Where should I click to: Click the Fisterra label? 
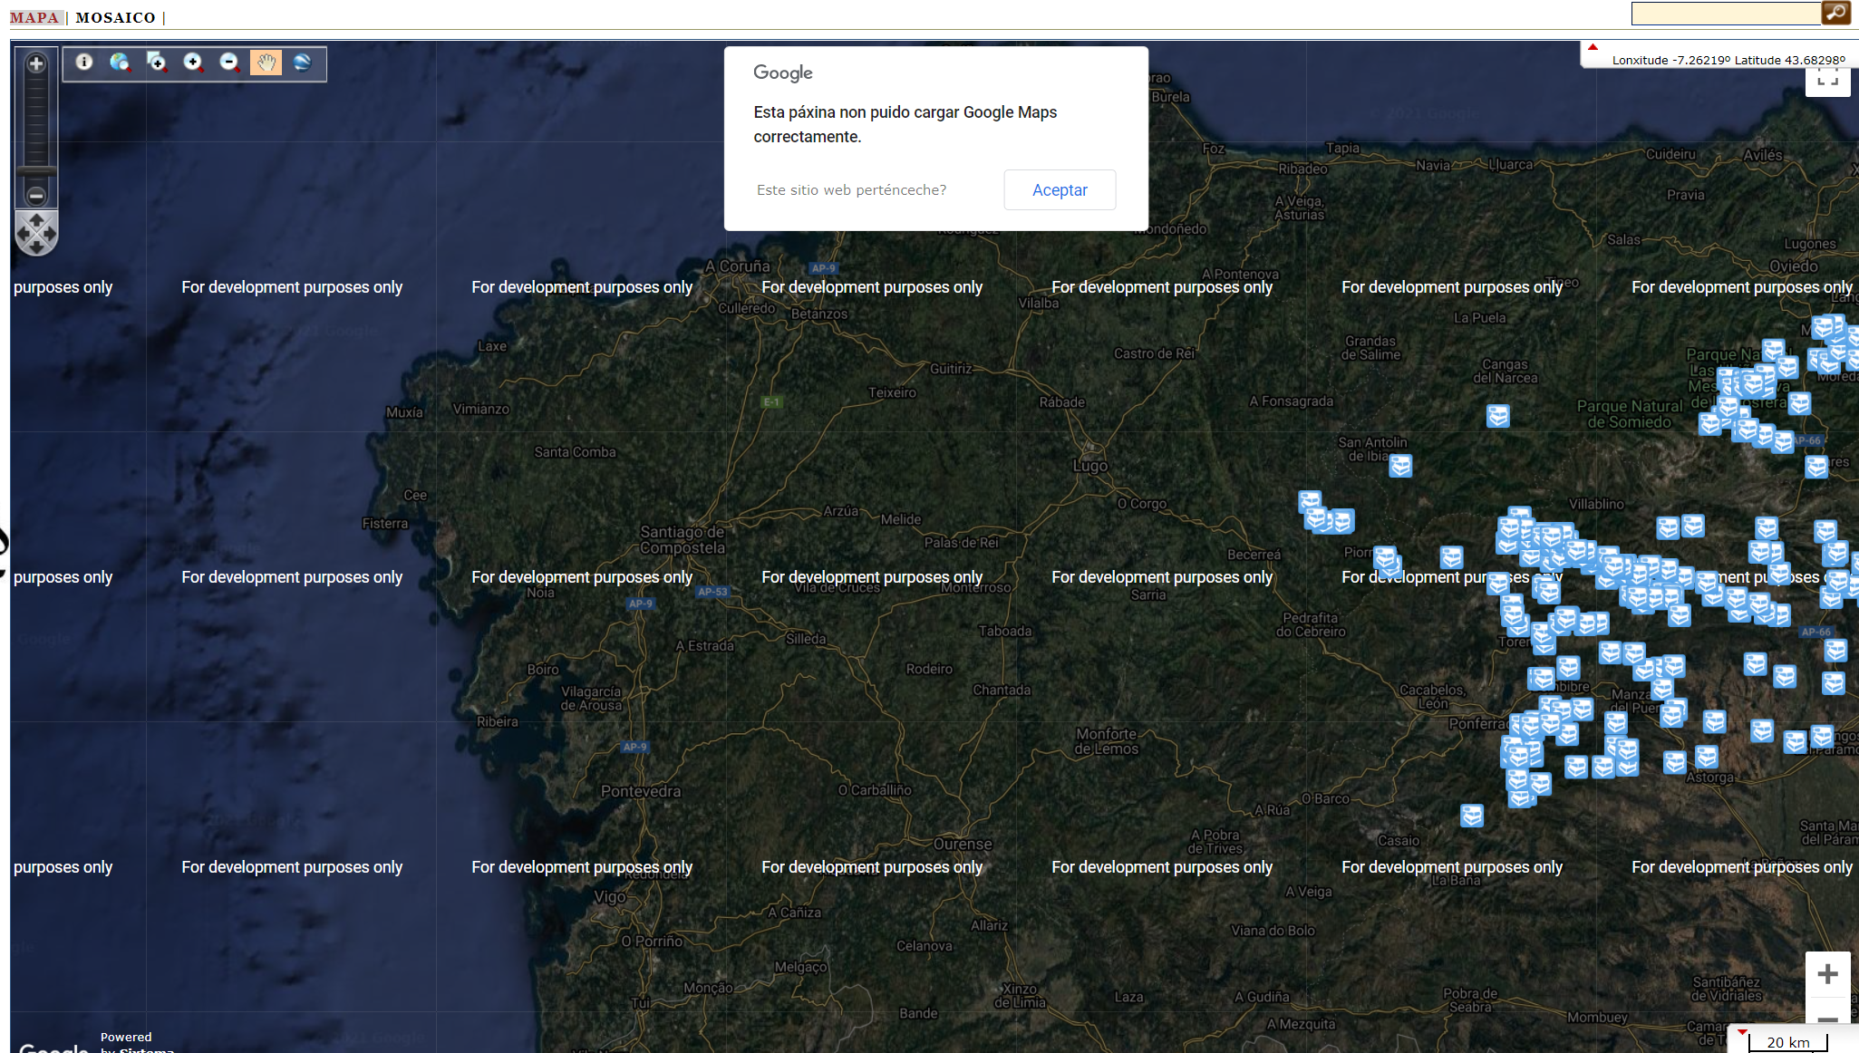pos(385,524)
